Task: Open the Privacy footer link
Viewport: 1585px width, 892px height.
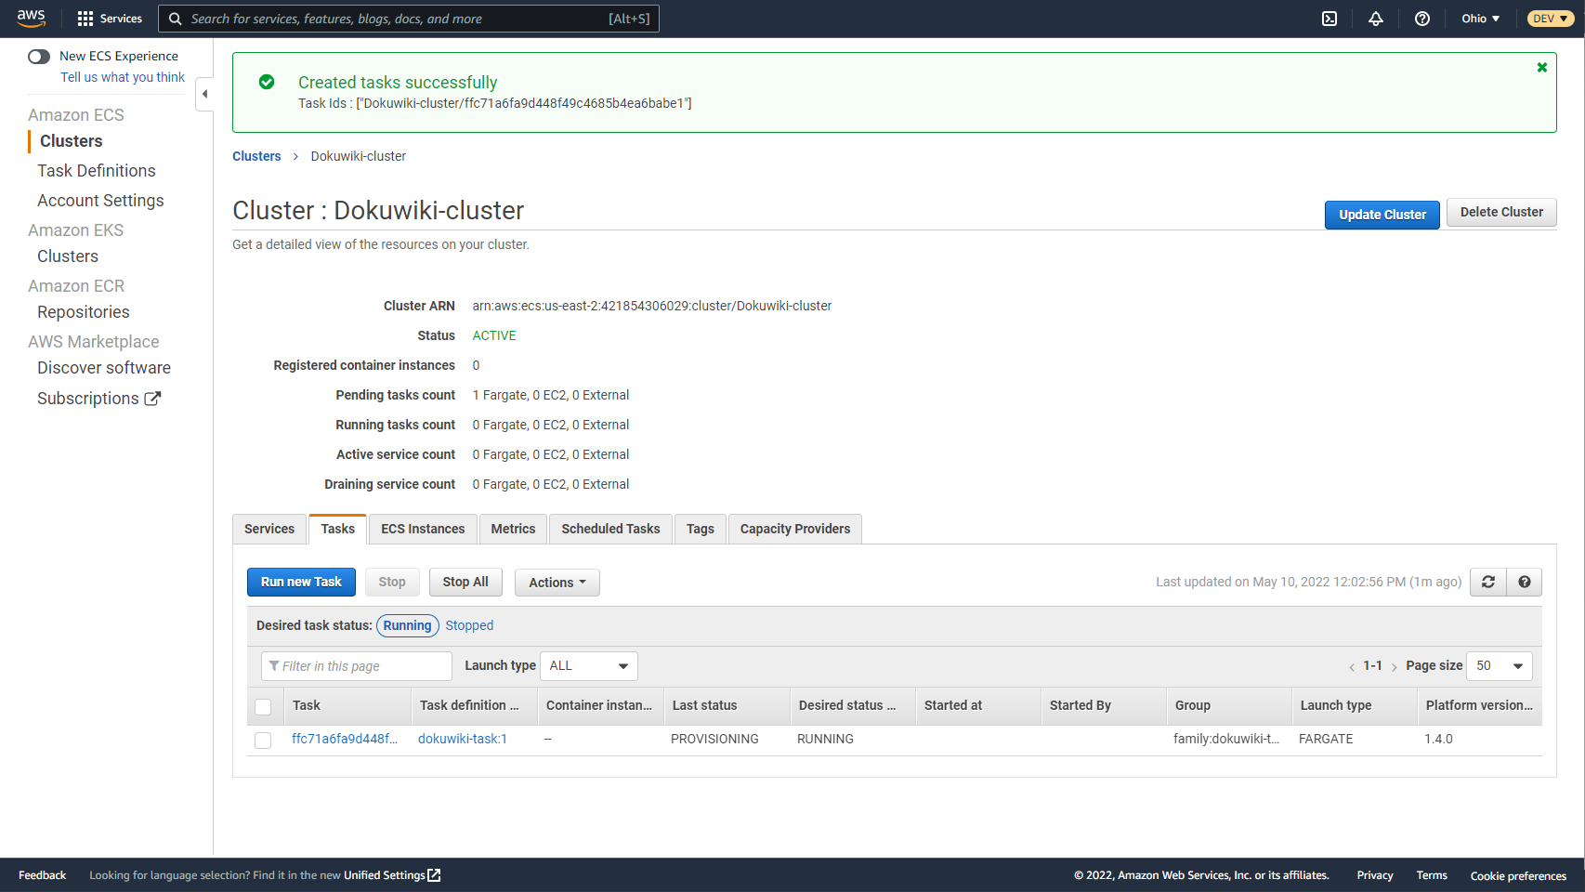Action: (1375, 875)
